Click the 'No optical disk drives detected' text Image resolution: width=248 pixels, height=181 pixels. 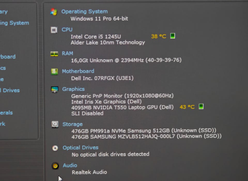[x=110, y=154]
